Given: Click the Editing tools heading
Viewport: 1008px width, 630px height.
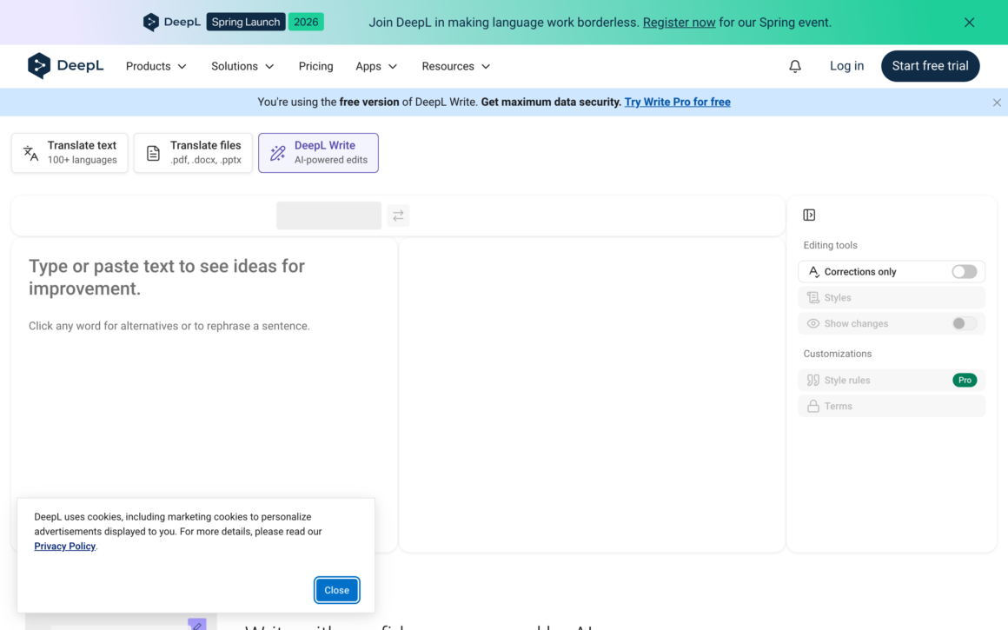Looking at the screenshot, I should (830, 246).
